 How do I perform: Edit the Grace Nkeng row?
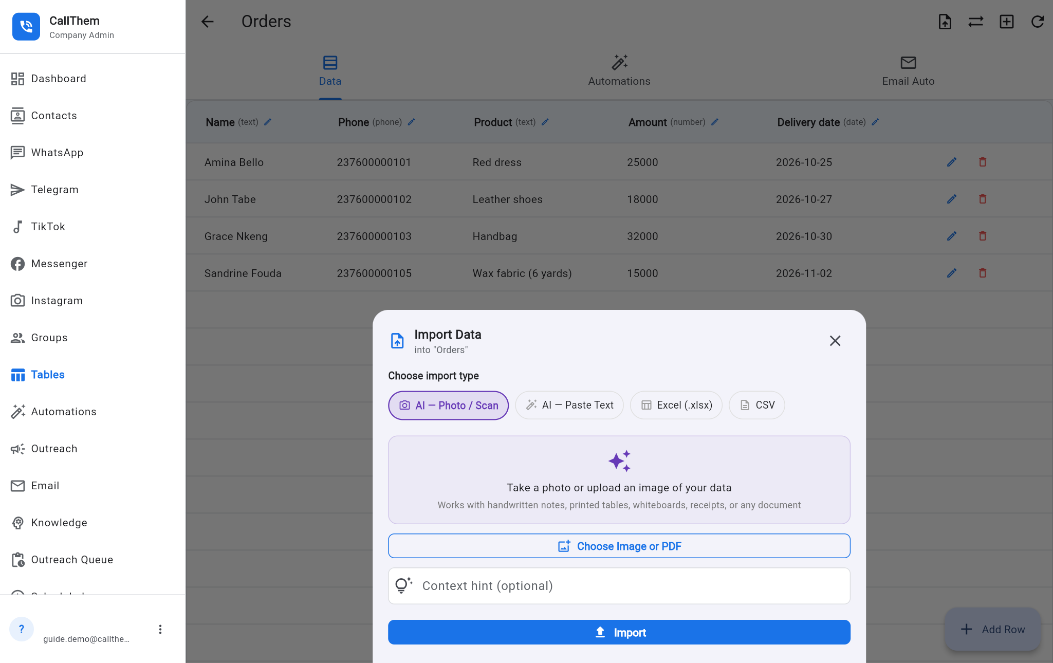(x=951, y=236)
